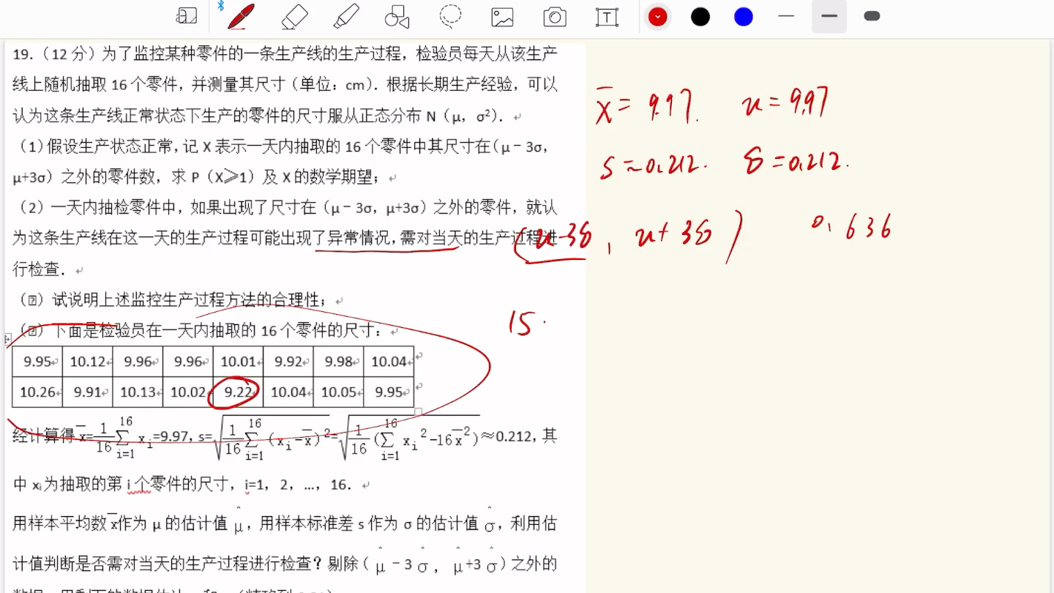The width and height of the screenshot is (1054, 593).
Task: Click table cell 10.01
Action: pos(238,361)
